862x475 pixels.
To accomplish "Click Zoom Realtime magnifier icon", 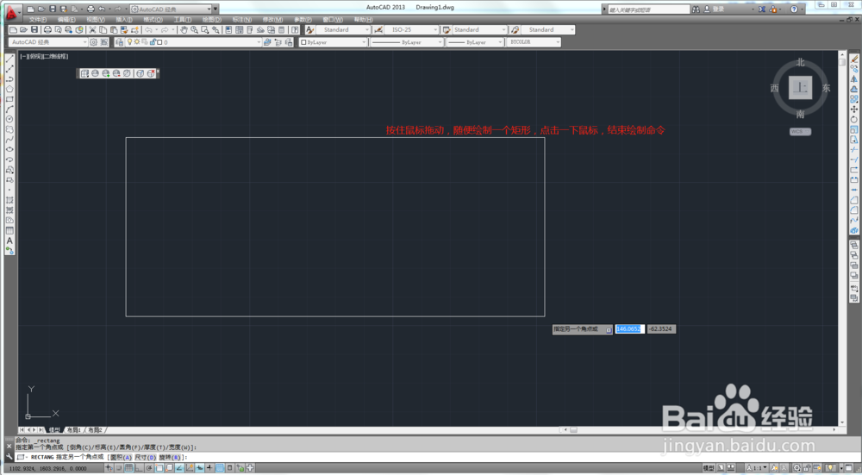I will 194,29.
